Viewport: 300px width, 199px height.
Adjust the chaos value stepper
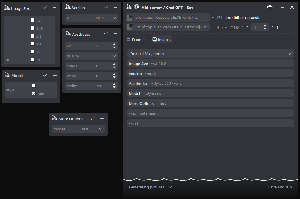coord(114,66)
